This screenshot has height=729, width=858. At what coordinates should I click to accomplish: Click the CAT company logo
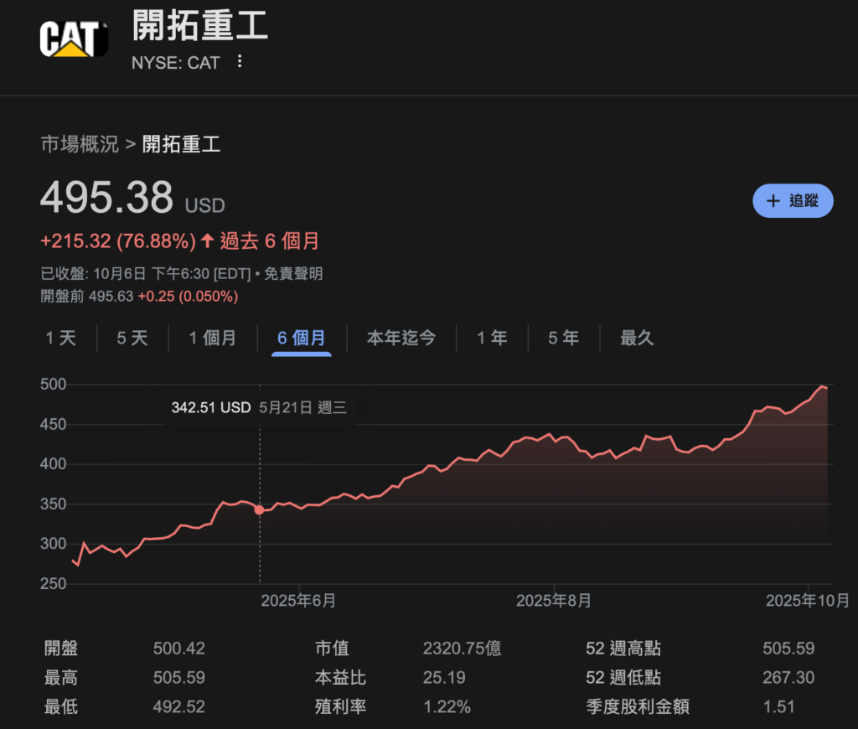click(74, 39)
